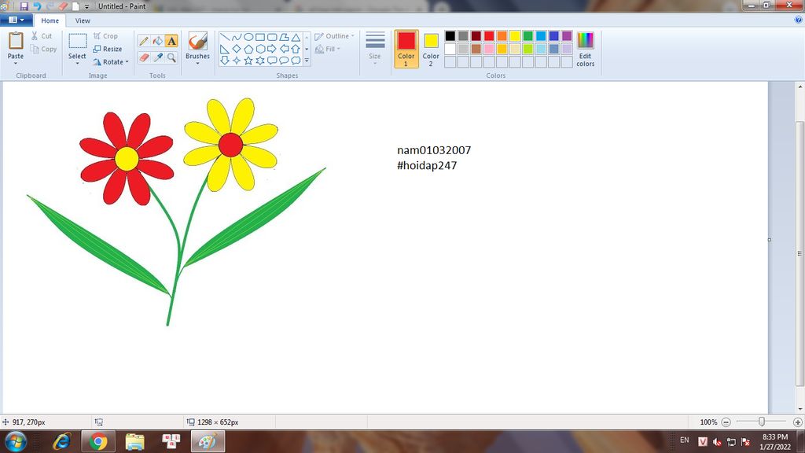Click the Resize button
The width and height of the screenshot is (805, 453).
point(108,49)
